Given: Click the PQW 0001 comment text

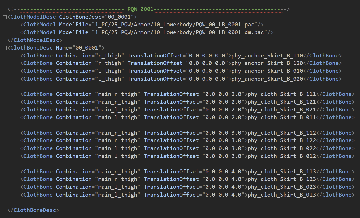Looking at the screenshot, I should [x=140, y=9].
